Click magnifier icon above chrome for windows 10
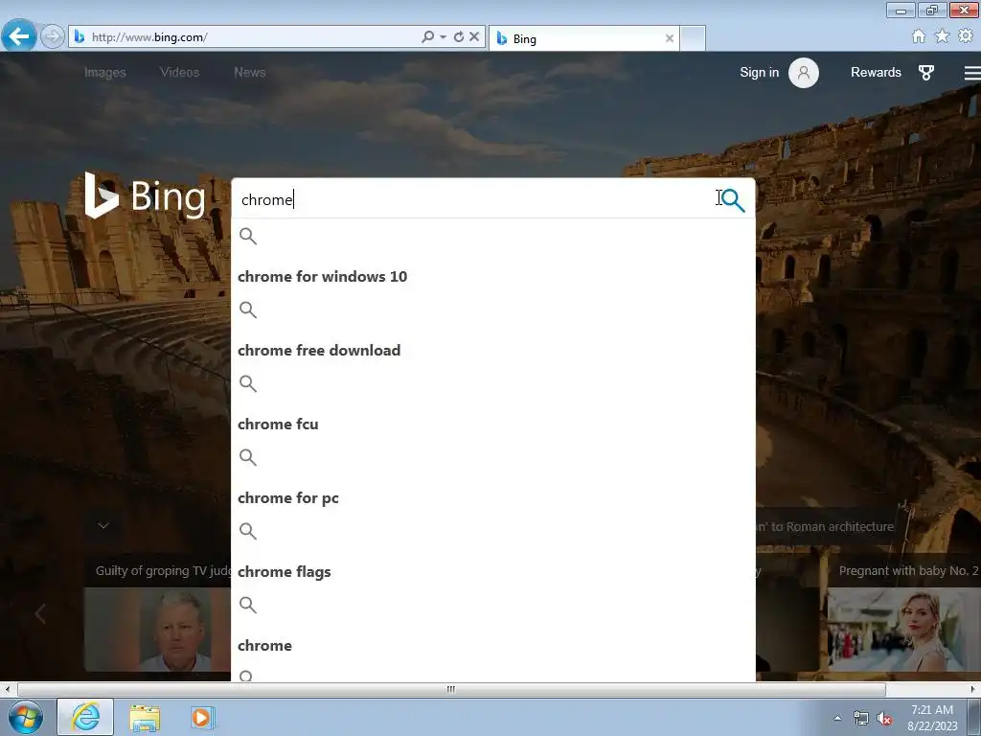Image resolution: width=981 pixels, height=736 pixels. click(248, 236)
